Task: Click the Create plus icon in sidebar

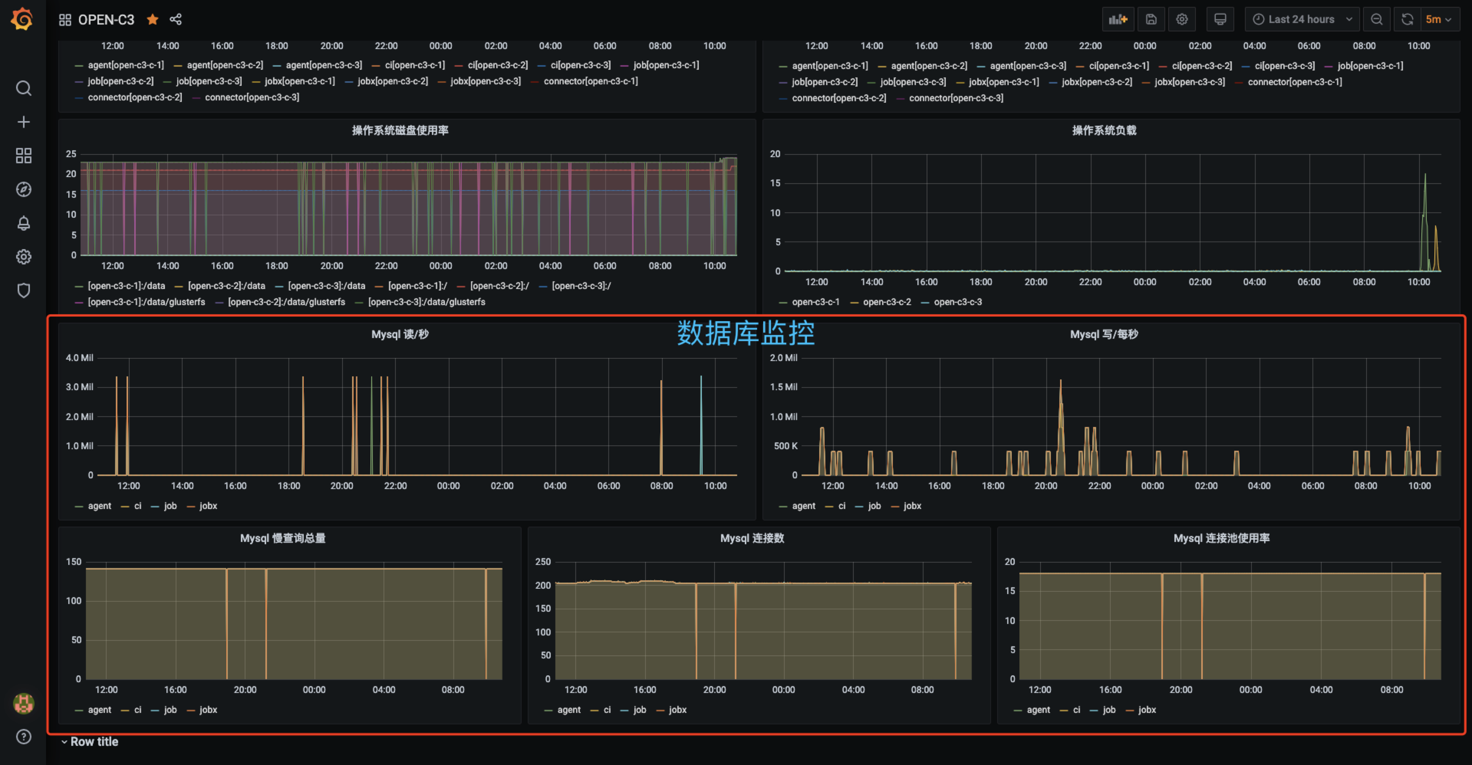Action: pos(23,121)
